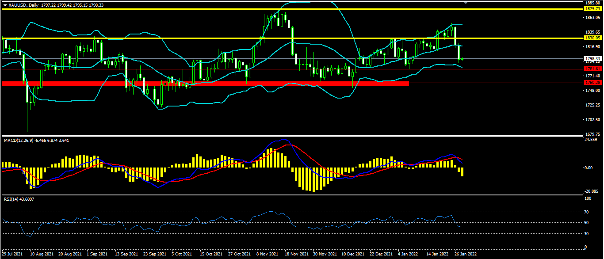Click the dropdown arrow beside XAUUSD.,Daily
Viewport: 604px width, 259px height.
(5, 5)
